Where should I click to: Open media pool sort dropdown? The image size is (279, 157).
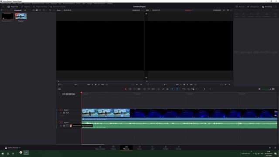click(x=50, y=10)
